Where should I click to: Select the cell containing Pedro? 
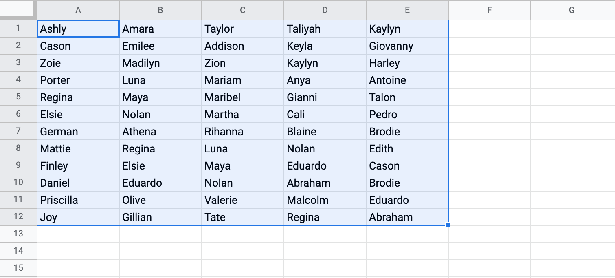pos(407,114)
